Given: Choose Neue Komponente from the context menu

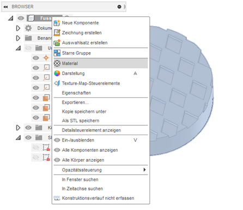Looking at the screenshot, I should click(x=101, y=23).
